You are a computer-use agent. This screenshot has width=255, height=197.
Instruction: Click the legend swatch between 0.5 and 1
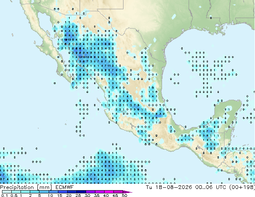[16, 192]
